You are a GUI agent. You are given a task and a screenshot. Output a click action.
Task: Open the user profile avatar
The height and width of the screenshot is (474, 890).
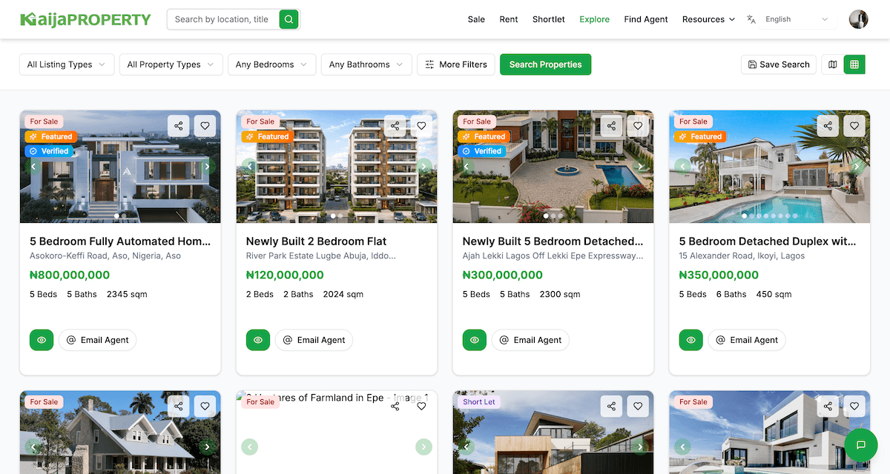[858, 19]
